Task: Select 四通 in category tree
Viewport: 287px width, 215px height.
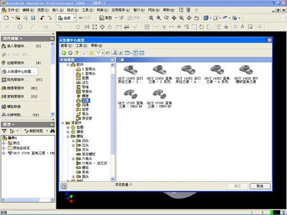Action: pyautogui.click(x=85, y=105)
